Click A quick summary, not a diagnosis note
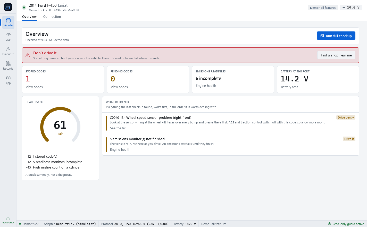 (49, 175)
